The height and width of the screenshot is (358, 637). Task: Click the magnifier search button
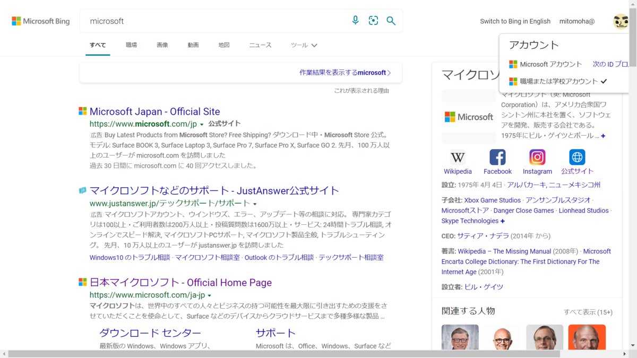391,21
